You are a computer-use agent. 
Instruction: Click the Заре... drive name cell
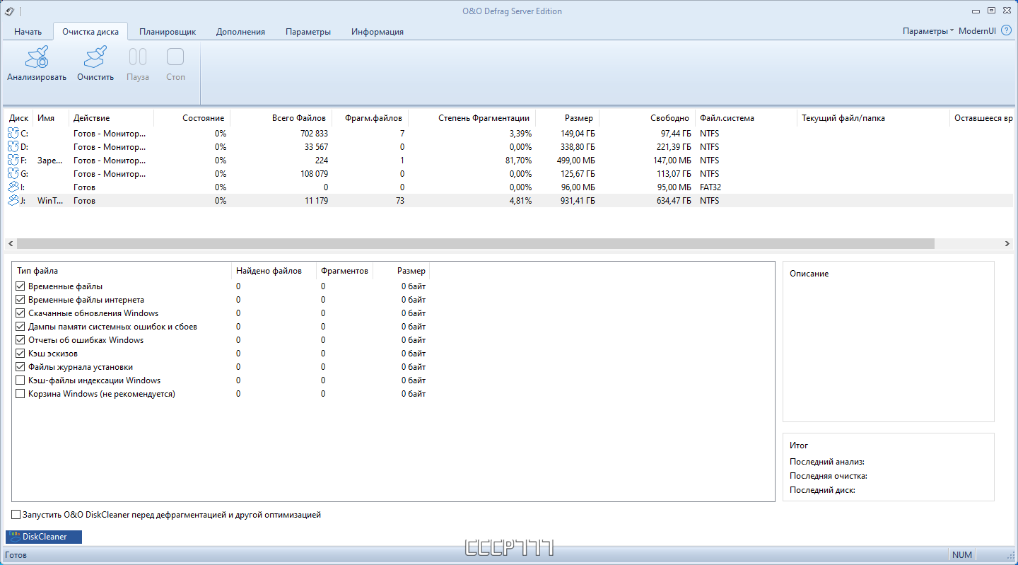pyautogui.click(x=51, y=161)
